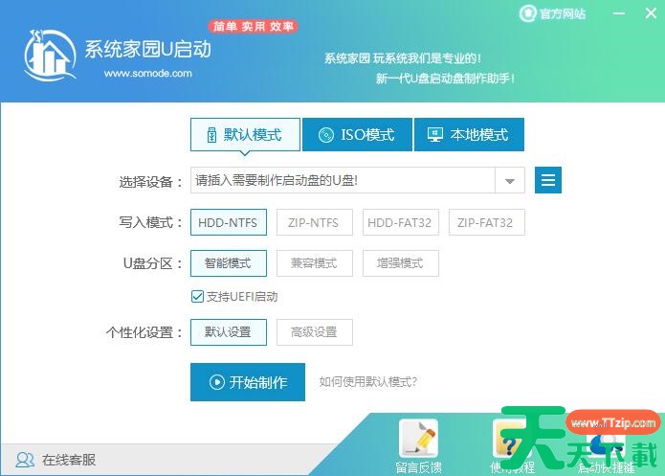Select 增强模式 partition option
This screenshot has height=476, width=665.
(400, 262)
